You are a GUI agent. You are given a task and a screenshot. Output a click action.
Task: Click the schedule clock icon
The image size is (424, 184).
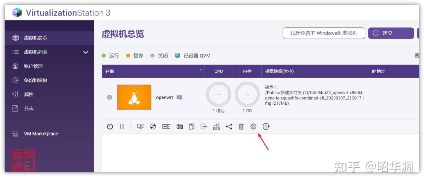pos(266,126)
